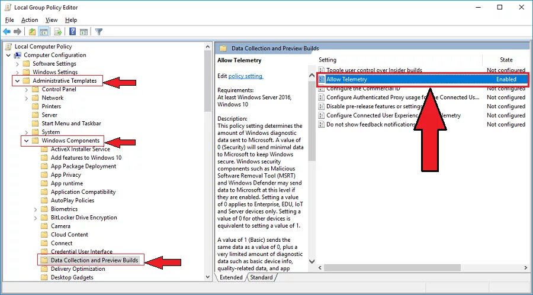Click settings list scroll right arrow

coord(525,268)
